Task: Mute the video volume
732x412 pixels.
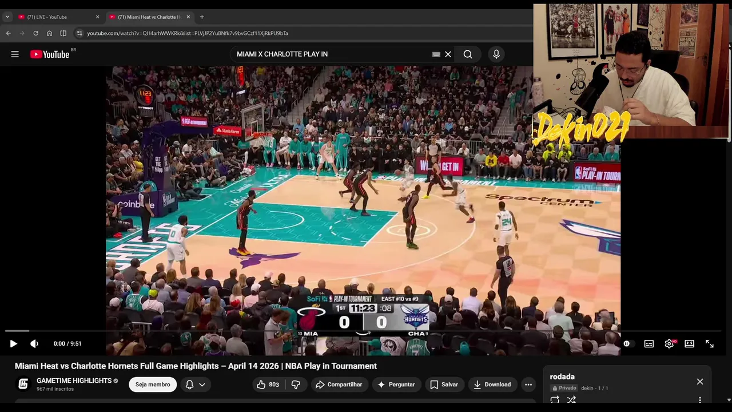Action: click(x=34, y=344)
